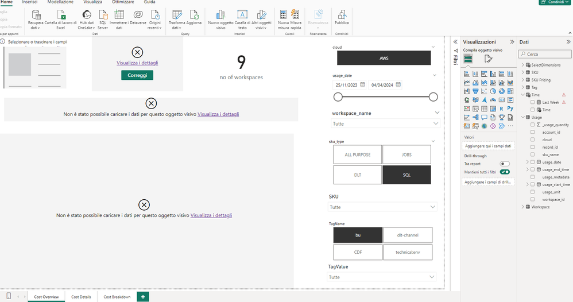Check the account_id field checkbox
The width and height of the screenshot is (573, 302).
tap(533, 132)
